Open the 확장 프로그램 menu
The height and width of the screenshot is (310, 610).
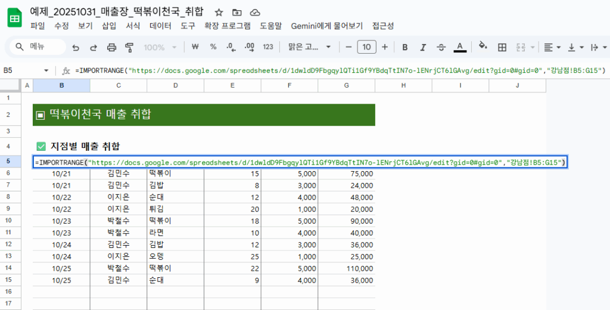(x=227, y=26)
